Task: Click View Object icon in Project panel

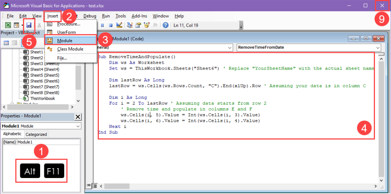Action: [x=15, y=43]
